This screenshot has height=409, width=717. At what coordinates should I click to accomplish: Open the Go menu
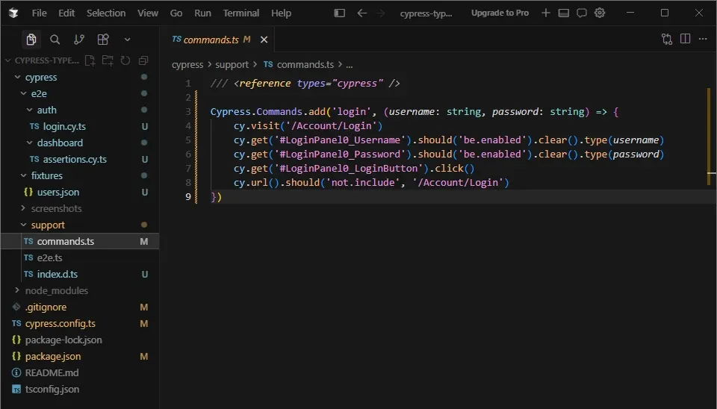pyautogui.click(x=176, y=13)
